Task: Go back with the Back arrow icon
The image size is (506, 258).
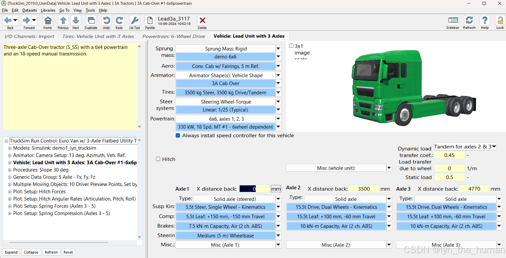Action: pyautogui.click(x=8, y=20)
